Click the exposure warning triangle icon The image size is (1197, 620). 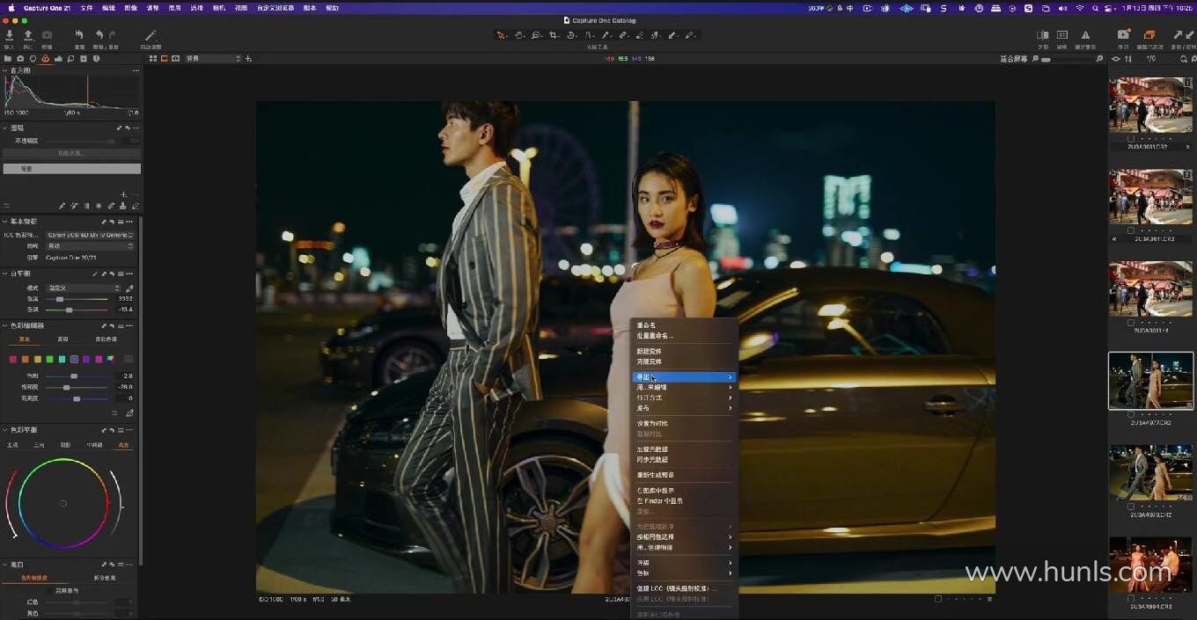pos(1085,36)
